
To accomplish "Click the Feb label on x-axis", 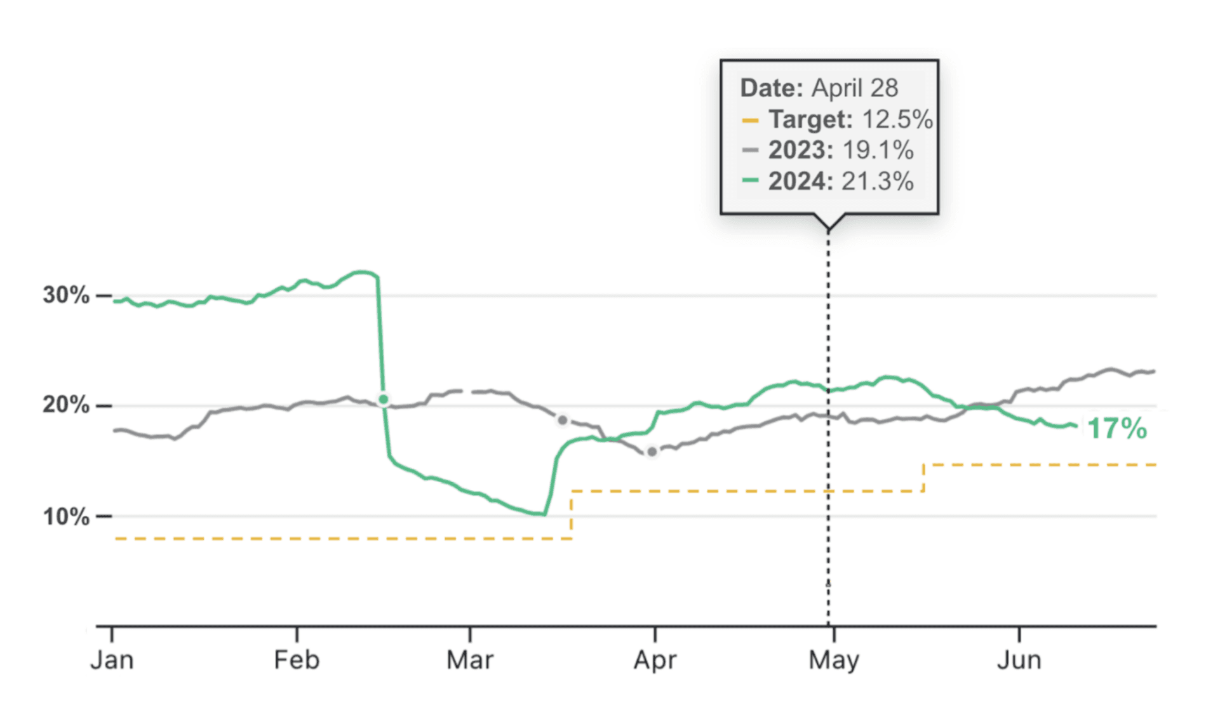I will point(297,660).
